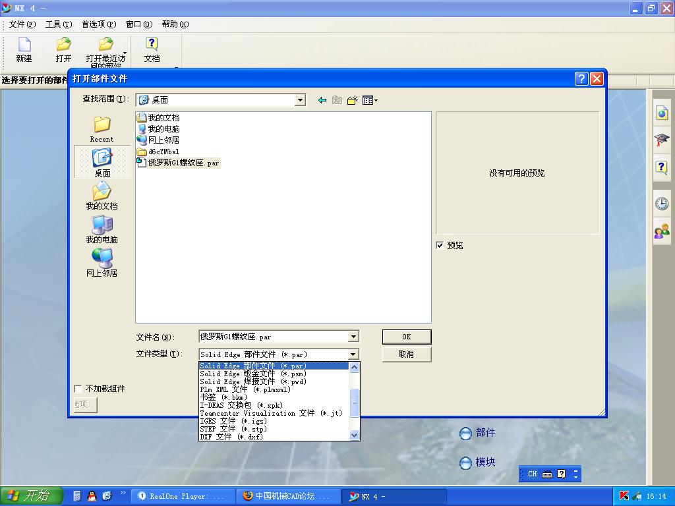
Task: Click the Kaspersky tray icon
Action: (x=624, y=496)
